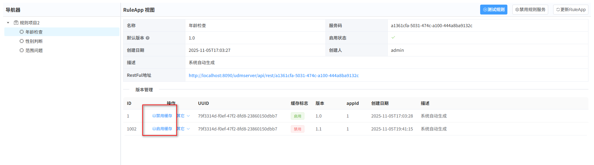The width and height of the screenshot is (594, 165).
Task: Click the green 启用 cache status tag
Action: (297, 116)
